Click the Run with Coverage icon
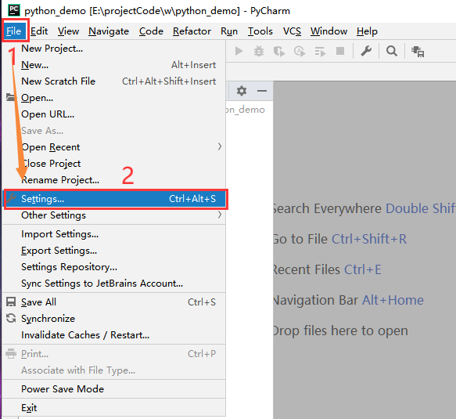This screenshot has height=419, width=456. coord(279,52)
